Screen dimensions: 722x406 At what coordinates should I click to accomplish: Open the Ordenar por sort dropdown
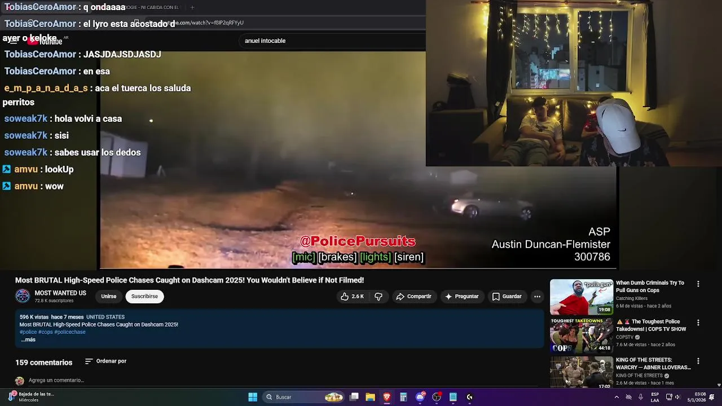[106, 361]
